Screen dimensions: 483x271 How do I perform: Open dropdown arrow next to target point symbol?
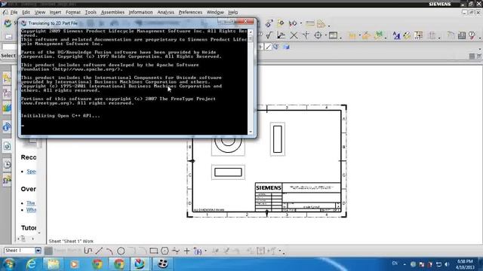[x=325, y=36]
